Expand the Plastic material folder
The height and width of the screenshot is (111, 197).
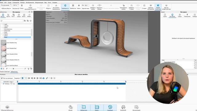[3, 34]
